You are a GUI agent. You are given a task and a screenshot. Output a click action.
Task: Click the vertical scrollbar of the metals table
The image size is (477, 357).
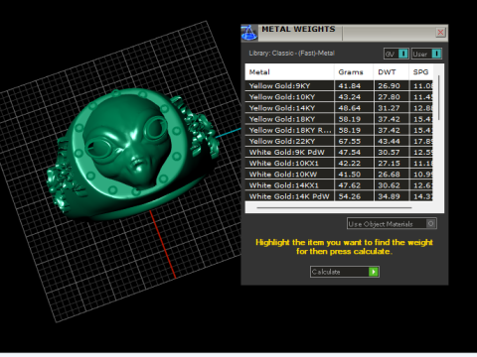coord(439,98)
